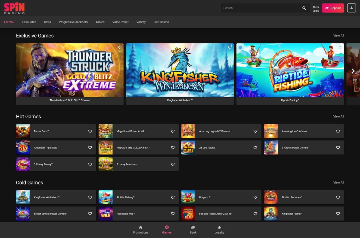The width and height of the screenshot is (360, 238).
Task: Open the account profile icon
Action: tap(351, 8)
